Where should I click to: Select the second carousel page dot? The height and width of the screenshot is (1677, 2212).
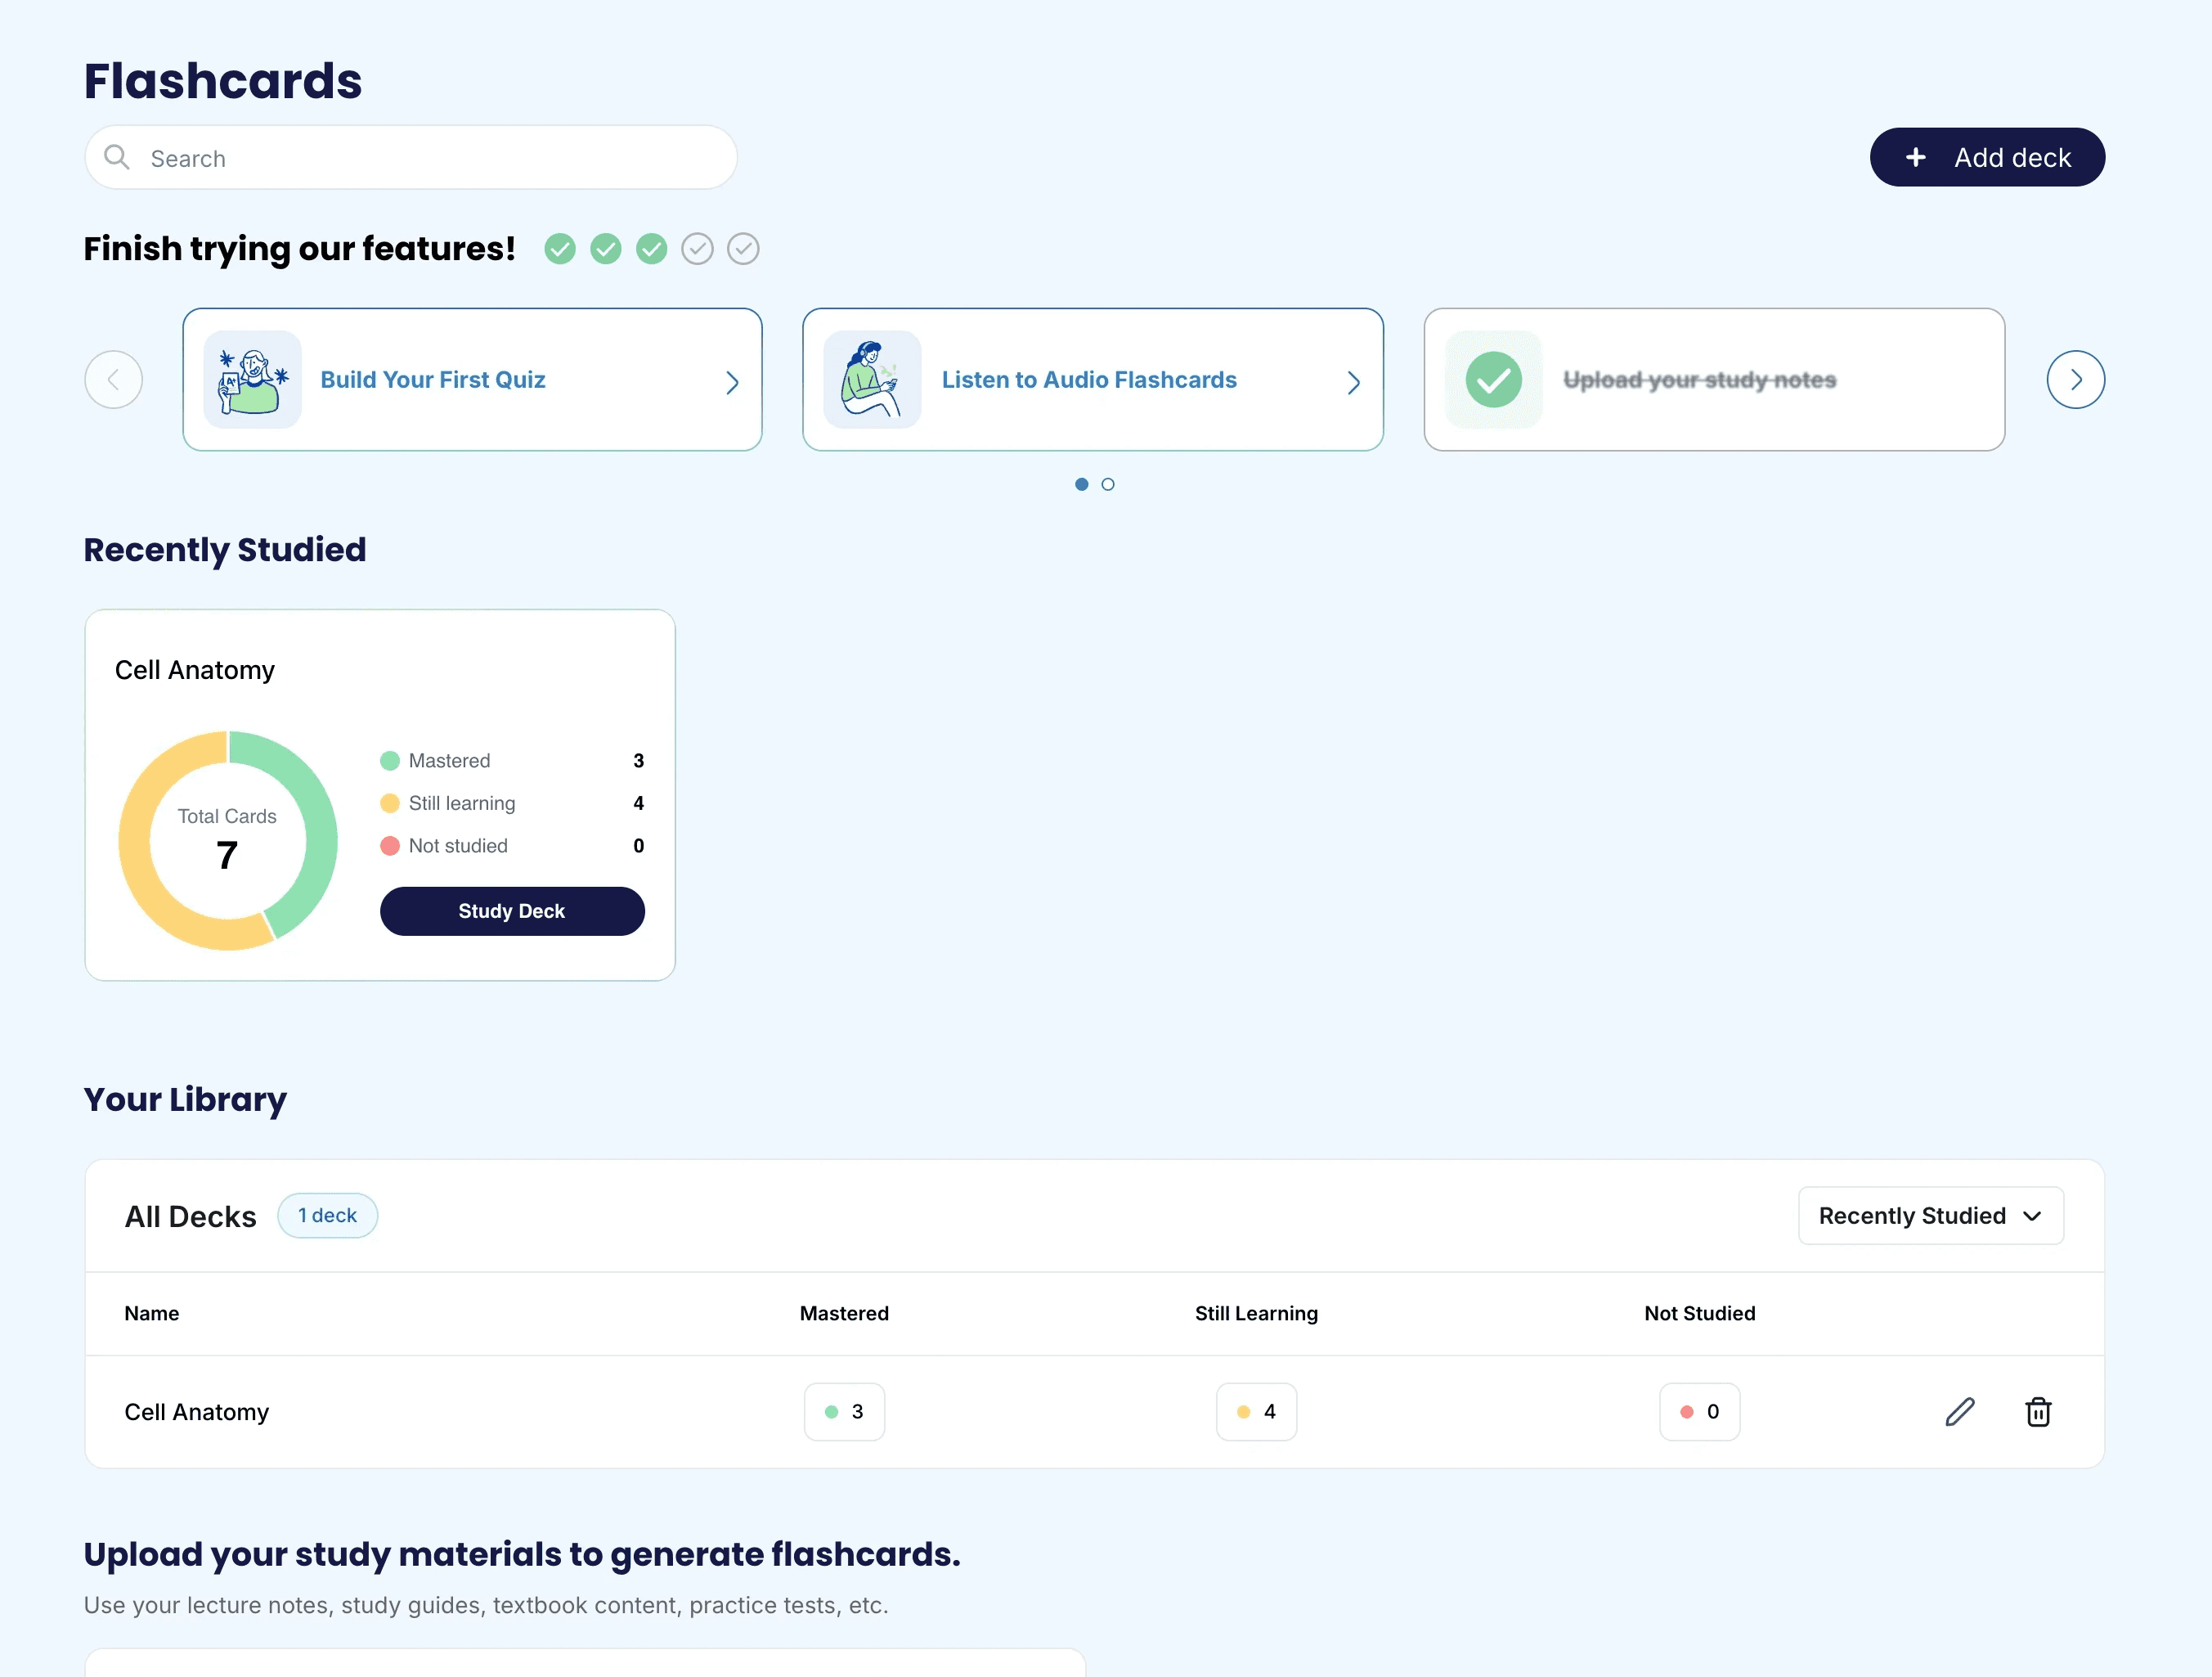[1108, 484]
